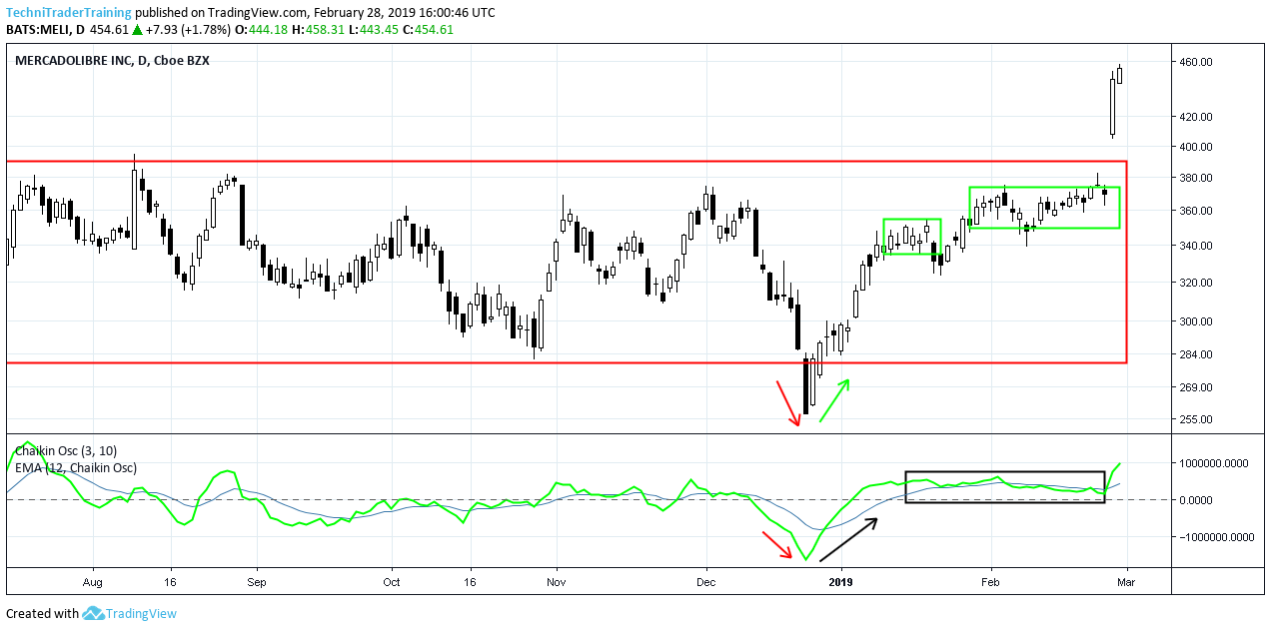
Task: Click the 2019 date axis label
Action: click(x=842, y=581)
